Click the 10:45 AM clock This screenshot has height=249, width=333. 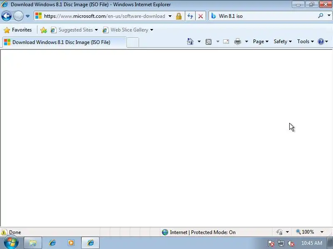tap(311, 243)
